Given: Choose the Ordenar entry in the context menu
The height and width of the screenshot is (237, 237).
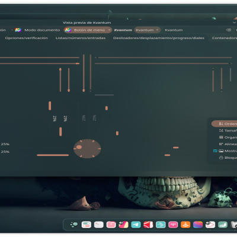Looking at the screenshot, I should pyautogui.click(x=225, y=124).
